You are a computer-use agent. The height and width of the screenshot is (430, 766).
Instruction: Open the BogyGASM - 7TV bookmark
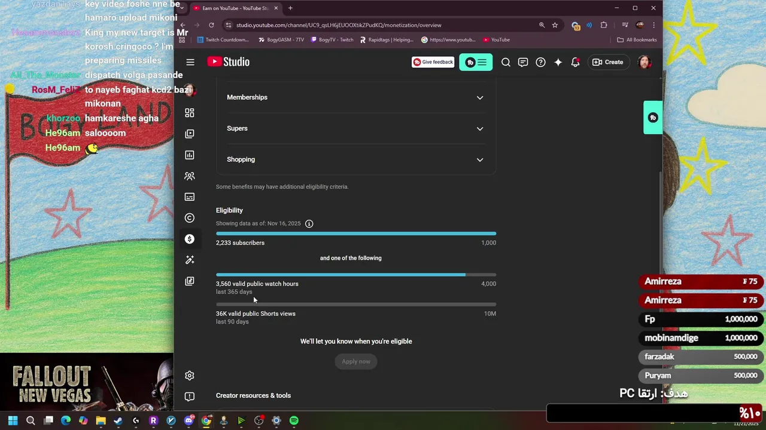pyautogui.click(x=281, y=40)
